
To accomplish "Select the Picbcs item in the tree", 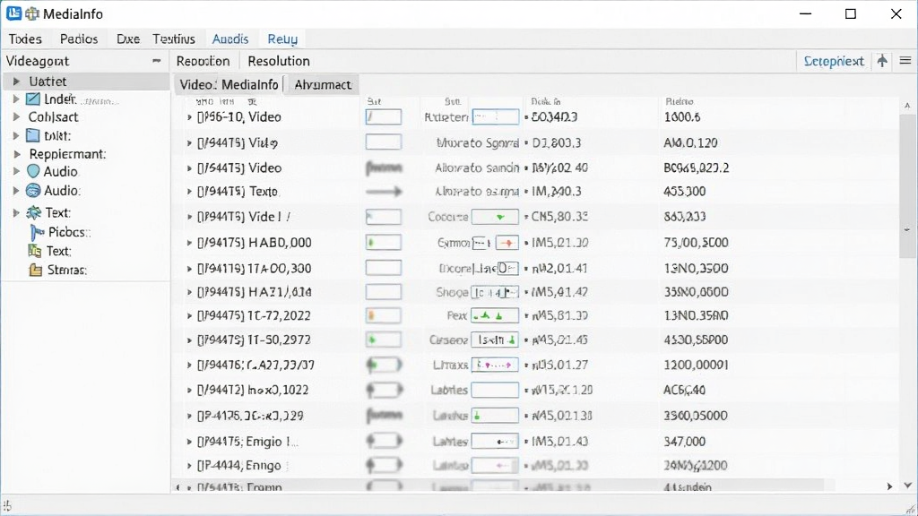I will click(x=69, y=232).
